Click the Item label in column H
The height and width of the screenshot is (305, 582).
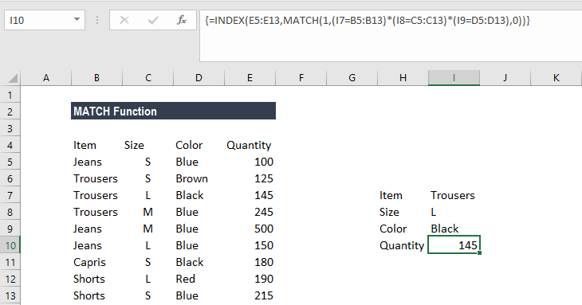tap(391, 195)
